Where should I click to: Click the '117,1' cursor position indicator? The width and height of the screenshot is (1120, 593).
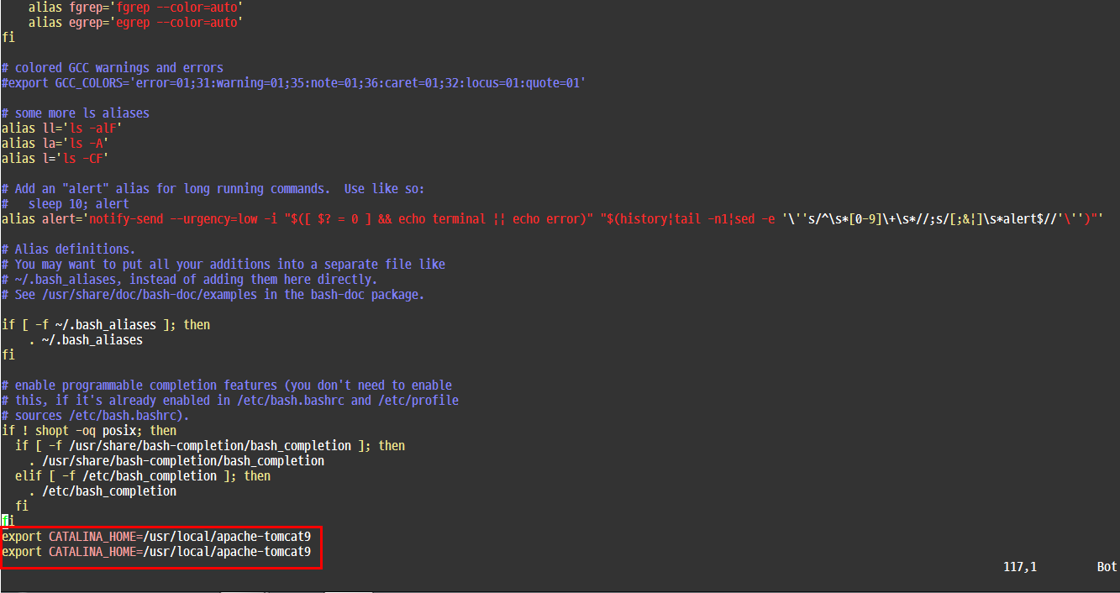1020,567
